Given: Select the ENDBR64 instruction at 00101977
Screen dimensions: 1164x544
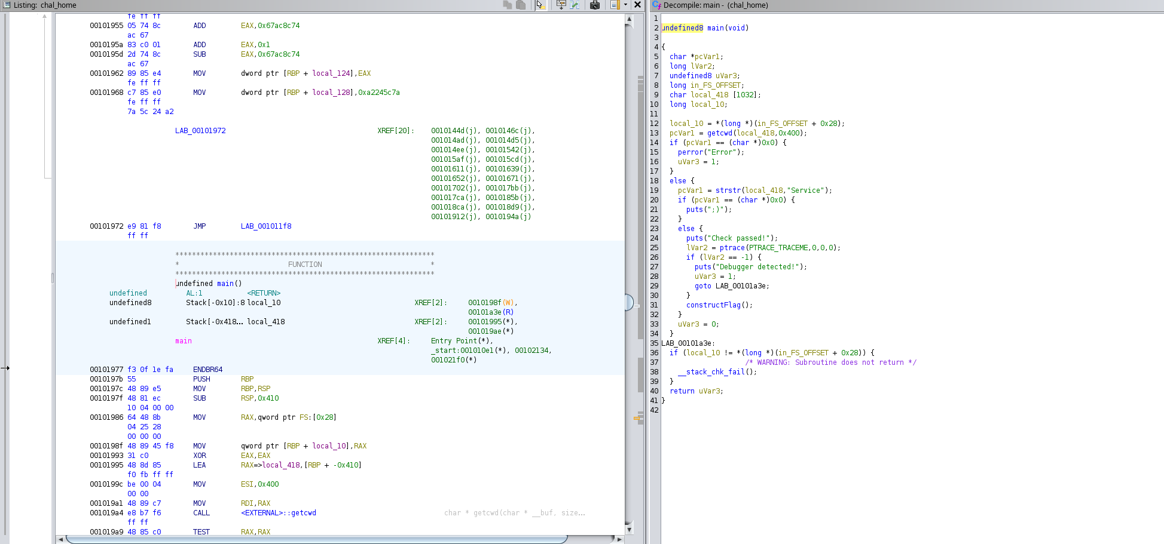Looking at the screenshot, I should [x=208, y=370].
